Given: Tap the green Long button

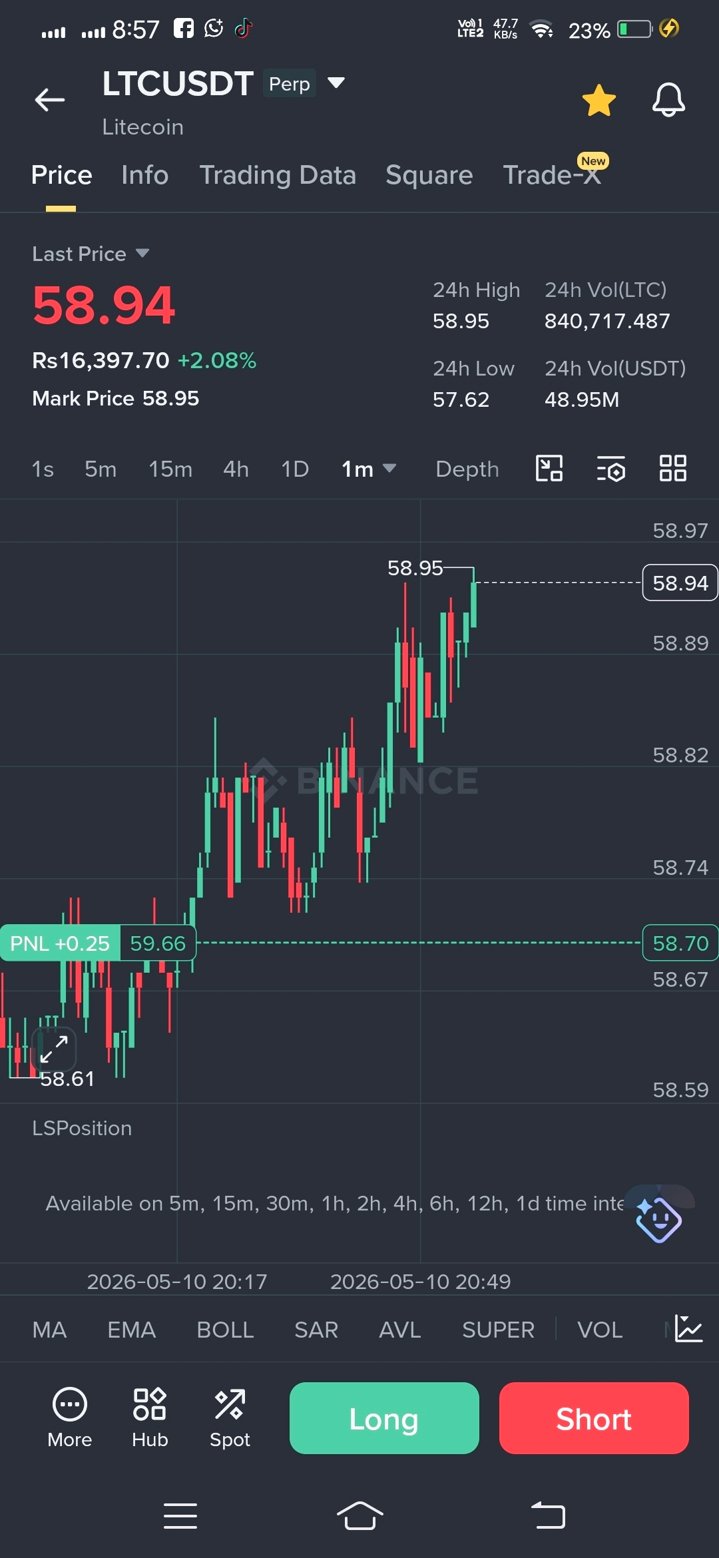Looking at the screenshot, I should (384, 1418).
